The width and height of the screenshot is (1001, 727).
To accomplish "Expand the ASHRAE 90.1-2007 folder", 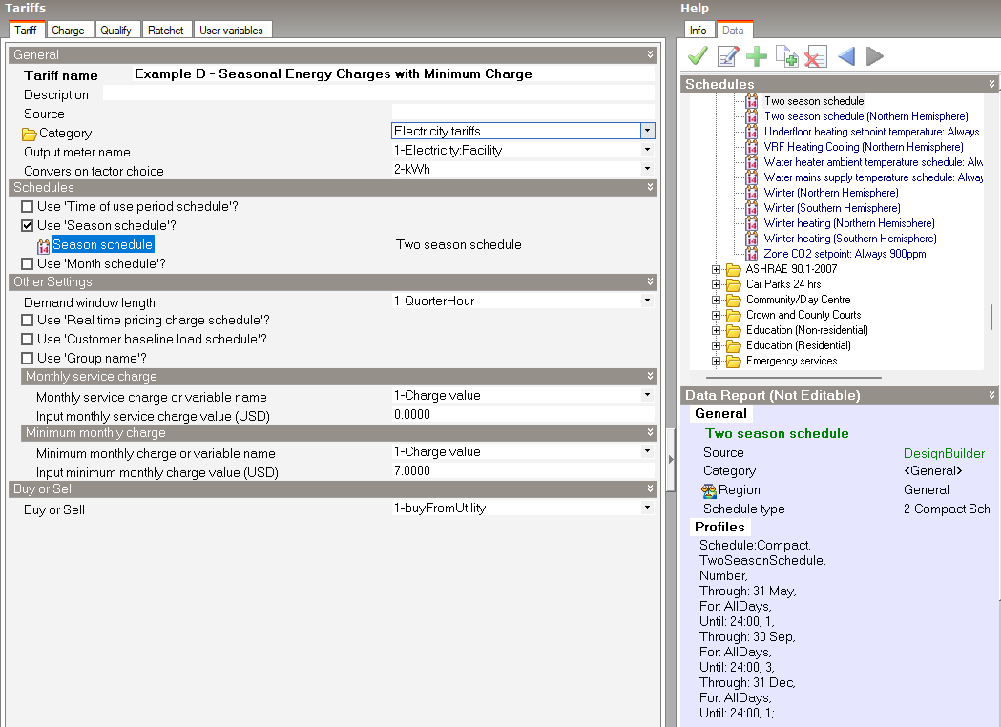I will point(717,269).
